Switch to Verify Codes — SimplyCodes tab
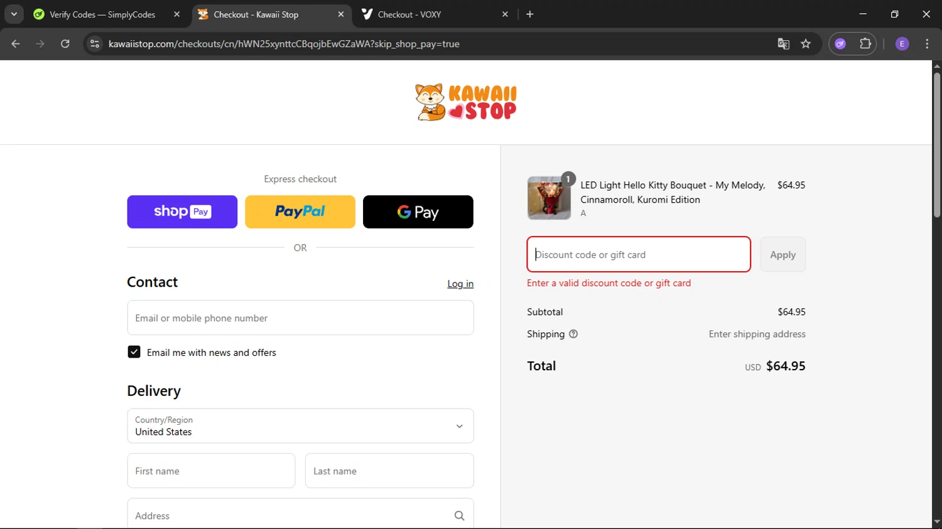Viewport: 942px width, 529px height. 102,14
